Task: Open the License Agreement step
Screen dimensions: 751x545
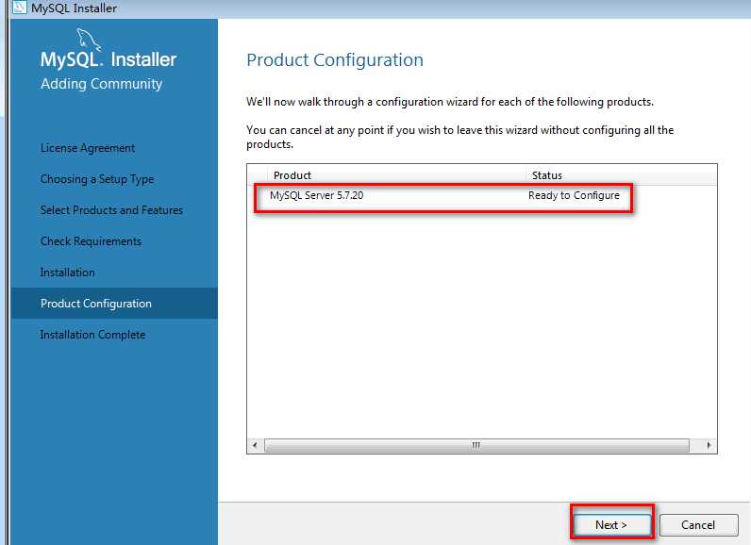Action: (x=88, y=148)
